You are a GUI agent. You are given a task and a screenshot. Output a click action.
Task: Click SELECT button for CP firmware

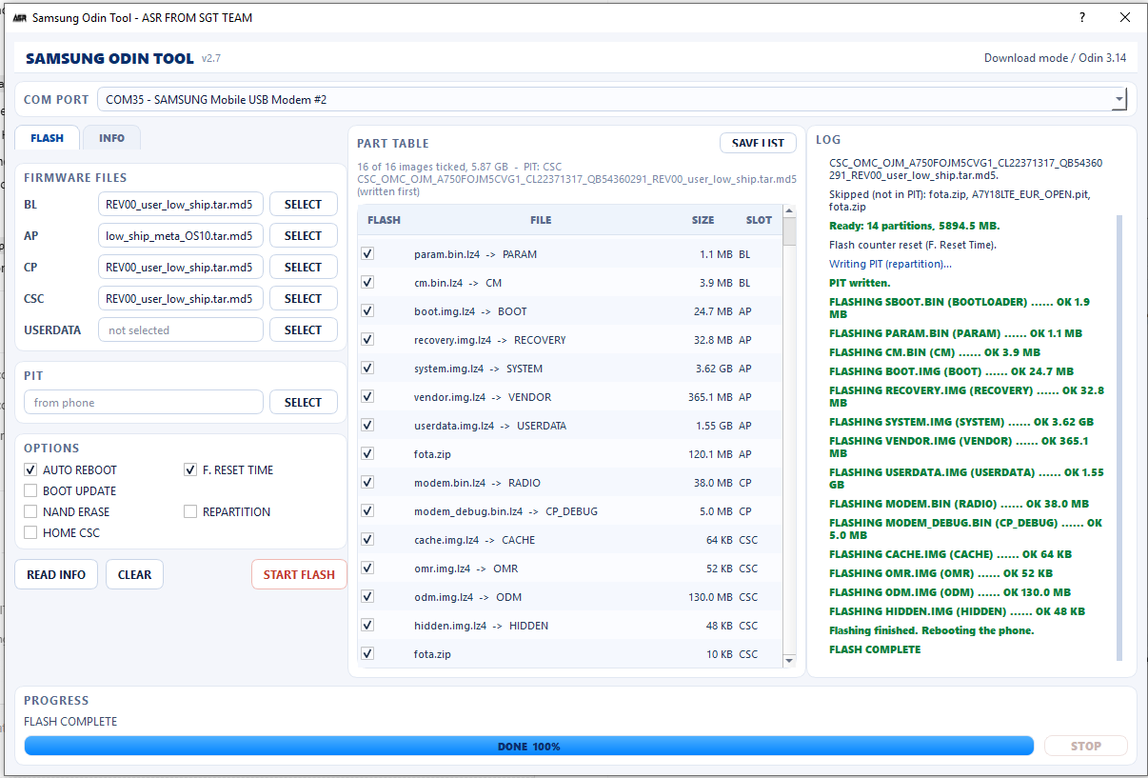303,267
